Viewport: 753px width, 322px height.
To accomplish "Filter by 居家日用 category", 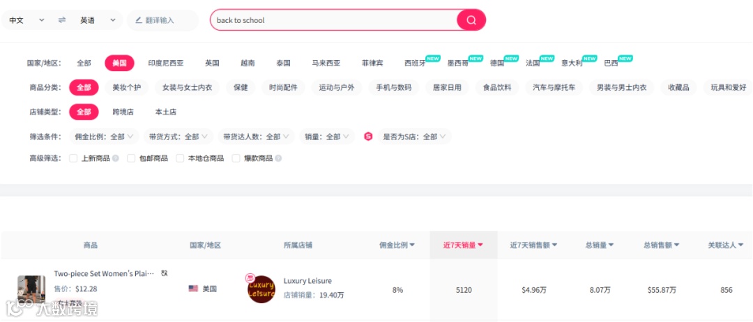I will pos(447,88).
